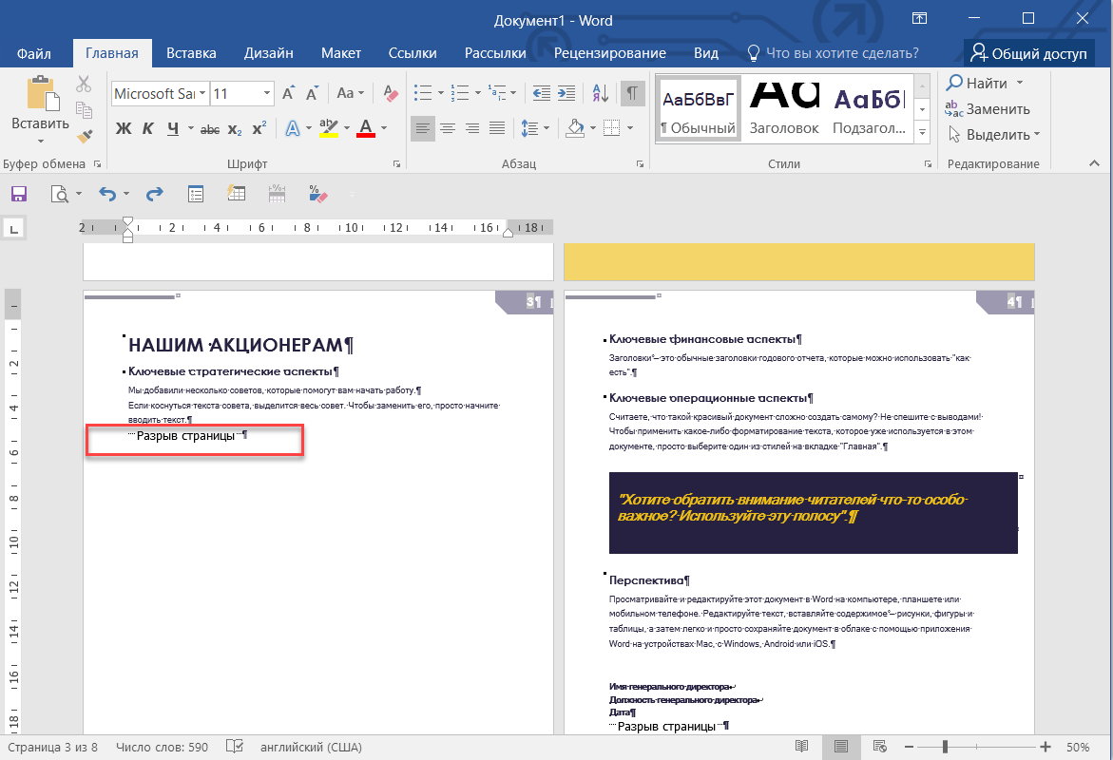Screen dimensions: 1113x760
Task: Apply red font color
Action: point(366,128)
